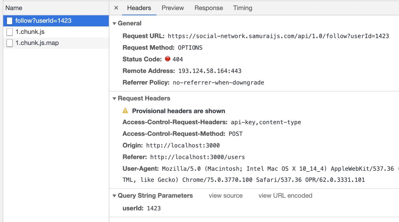Click the red 404 status indicator
Viewport: 399px width, 222px height.
coord(168,59)
